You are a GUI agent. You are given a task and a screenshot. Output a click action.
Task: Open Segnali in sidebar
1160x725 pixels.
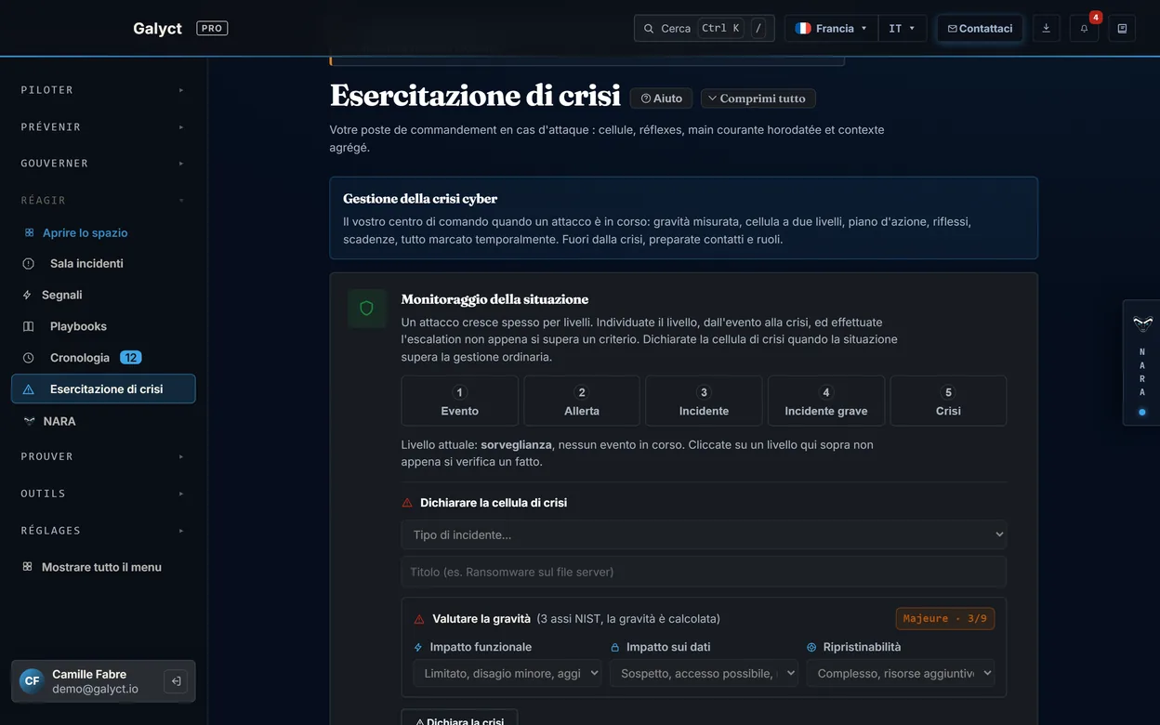[x=103, y=295]
